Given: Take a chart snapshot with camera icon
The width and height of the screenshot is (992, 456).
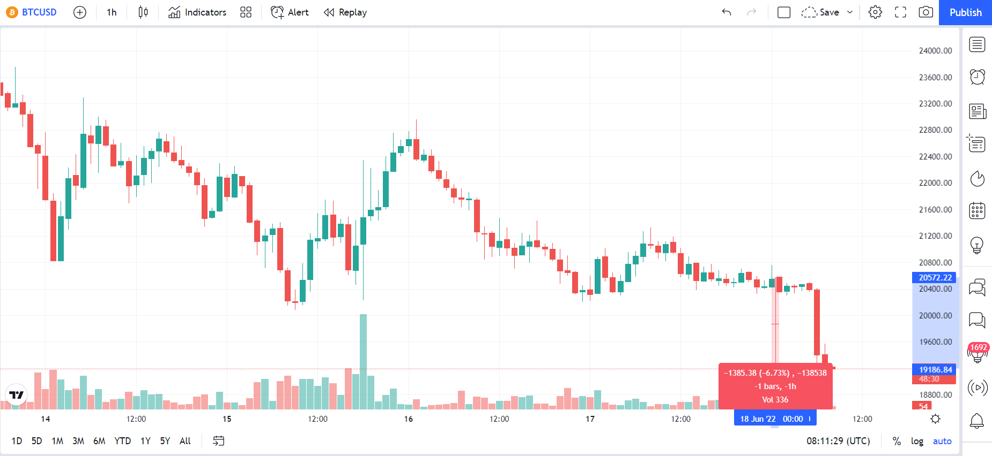Looking at the screenshot, I should 926,12.
